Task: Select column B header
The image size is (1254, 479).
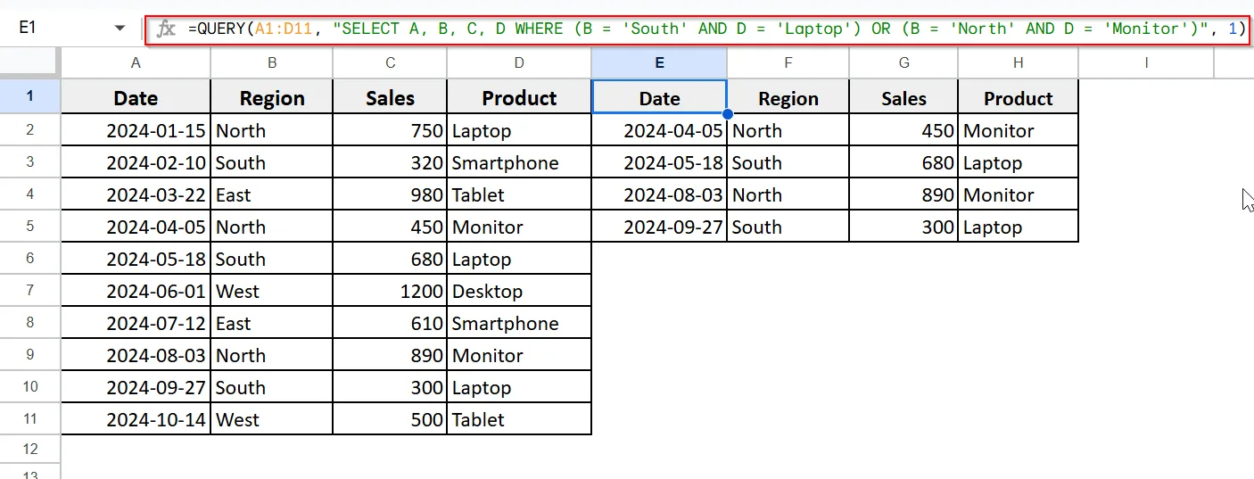Action: 271,62
